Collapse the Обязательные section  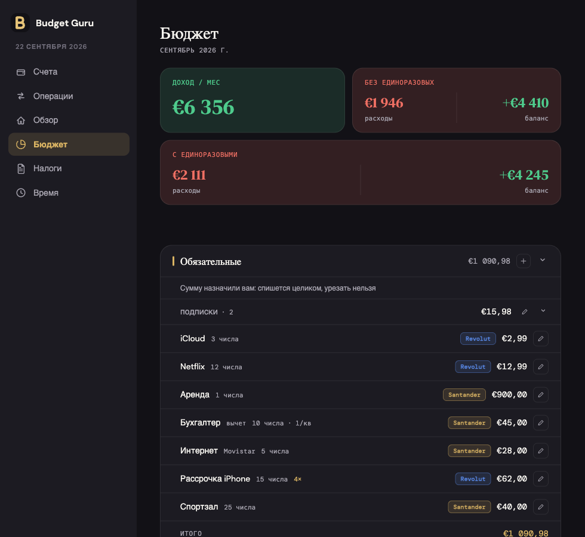[x=543, y=260]
